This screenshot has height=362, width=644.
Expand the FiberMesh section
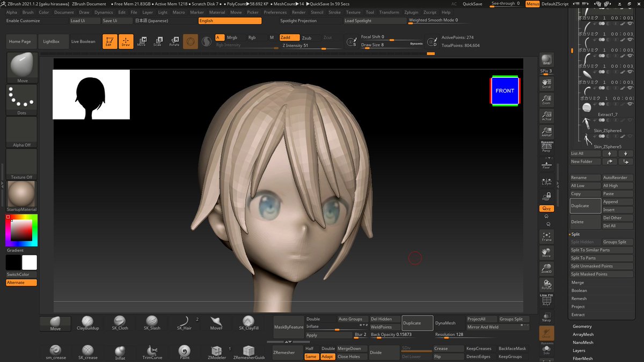click(x=582, y=358)
